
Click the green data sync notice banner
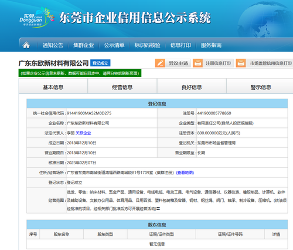(80, 73)
